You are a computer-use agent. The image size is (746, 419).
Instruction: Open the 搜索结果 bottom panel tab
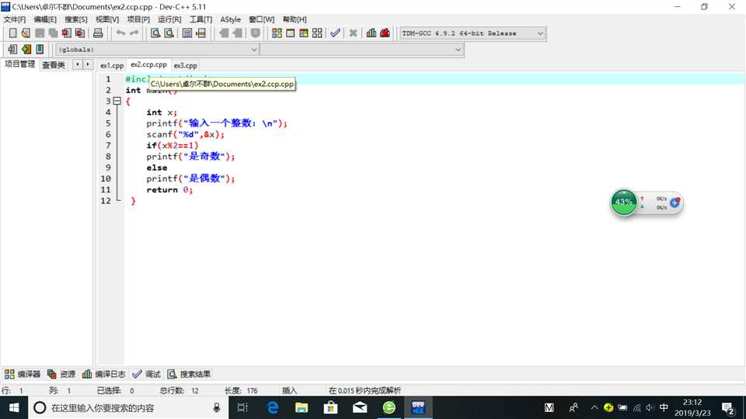click(x=189, y=374)
